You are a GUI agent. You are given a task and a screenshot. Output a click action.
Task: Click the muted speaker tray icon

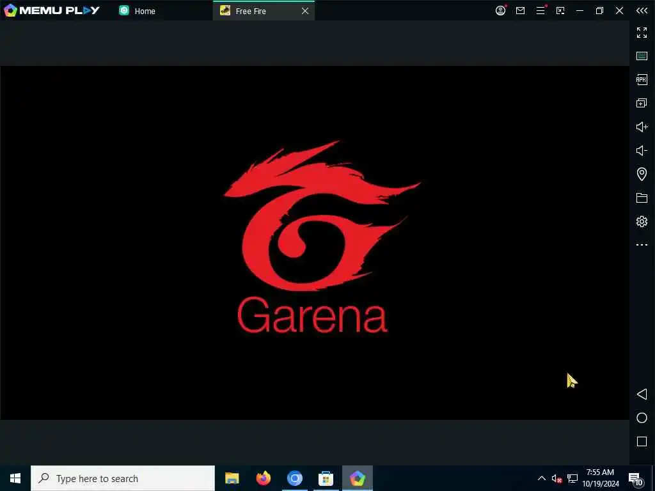pos(556,478)
